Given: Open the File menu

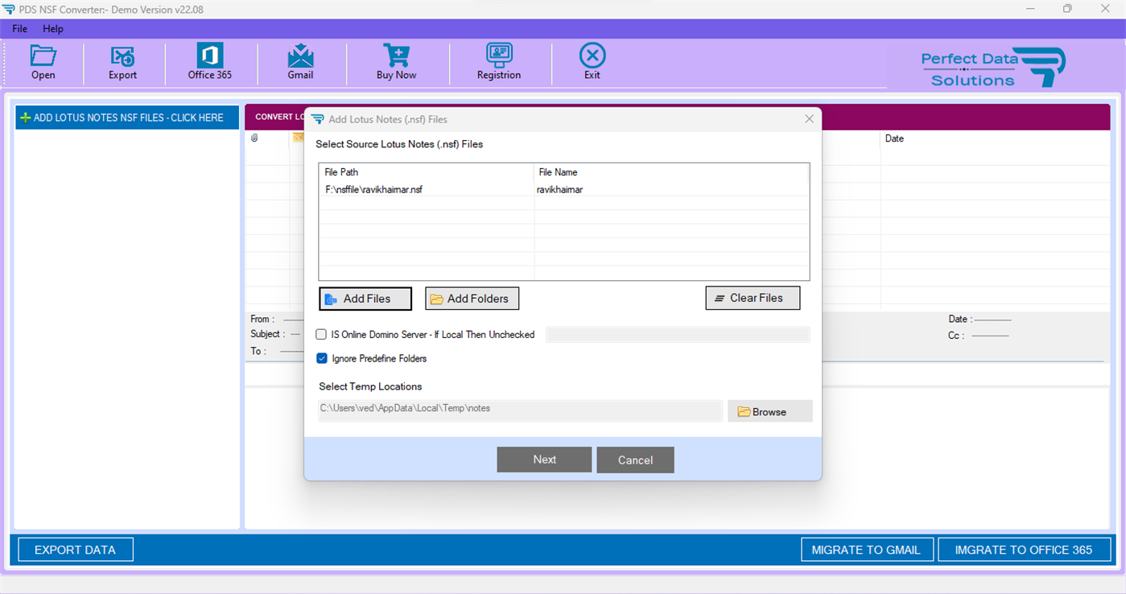Looking at the screenshot, I should click(x=19, y=28).
